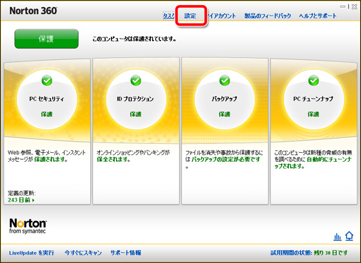
Task: Click the home network icon at bottom right
Action: click(349, 237)
